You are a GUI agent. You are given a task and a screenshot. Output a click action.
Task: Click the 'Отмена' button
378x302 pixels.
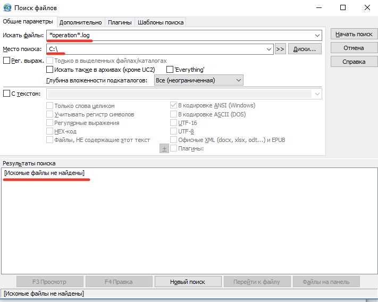[x=353, y=48]
